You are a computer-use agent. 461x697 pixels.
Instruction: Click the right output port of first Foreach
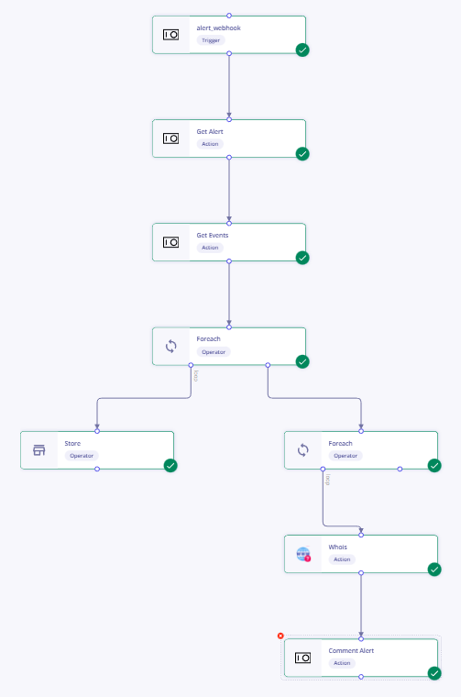[268, 365]
